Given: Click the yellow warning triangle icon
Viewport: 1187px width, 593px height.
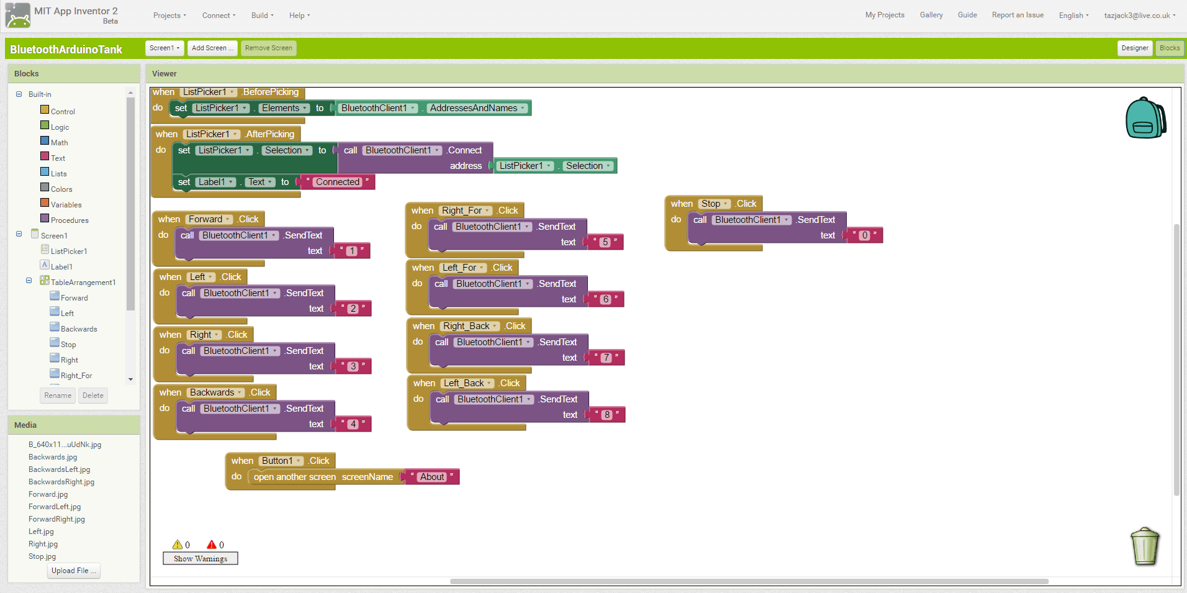Looking at the screenshot, I should point(178,545).
